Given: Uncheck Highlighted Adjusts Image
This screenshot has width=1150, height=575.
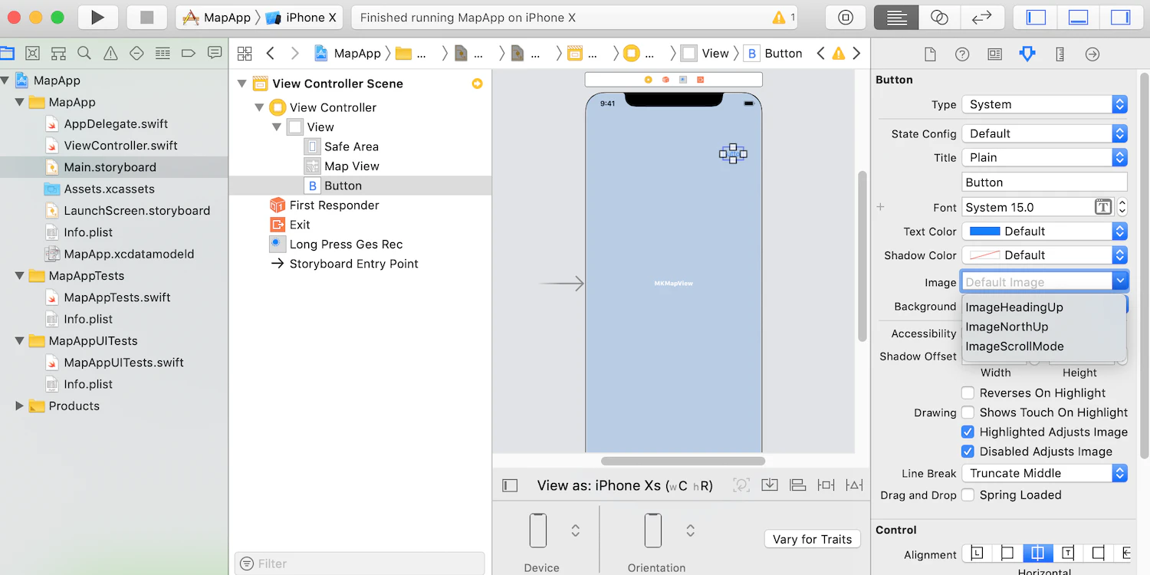Looking at the screenshot, I should pos(968,432).
